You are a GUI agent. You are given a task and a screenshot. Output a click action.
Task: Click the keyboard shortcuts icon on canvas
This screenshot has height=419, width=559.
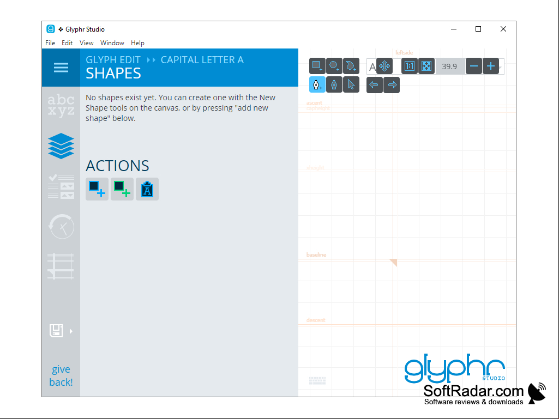click(x=317, y=380)
